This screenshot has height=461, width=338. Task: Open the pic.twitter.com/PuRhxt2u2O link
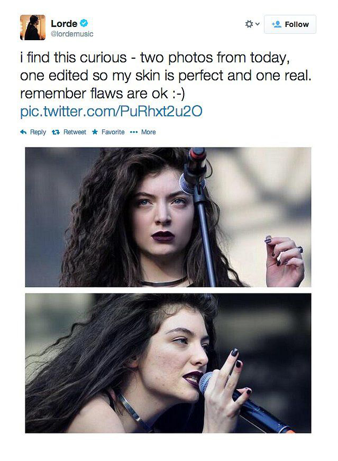pyautogui.click(x=111, y=112)
